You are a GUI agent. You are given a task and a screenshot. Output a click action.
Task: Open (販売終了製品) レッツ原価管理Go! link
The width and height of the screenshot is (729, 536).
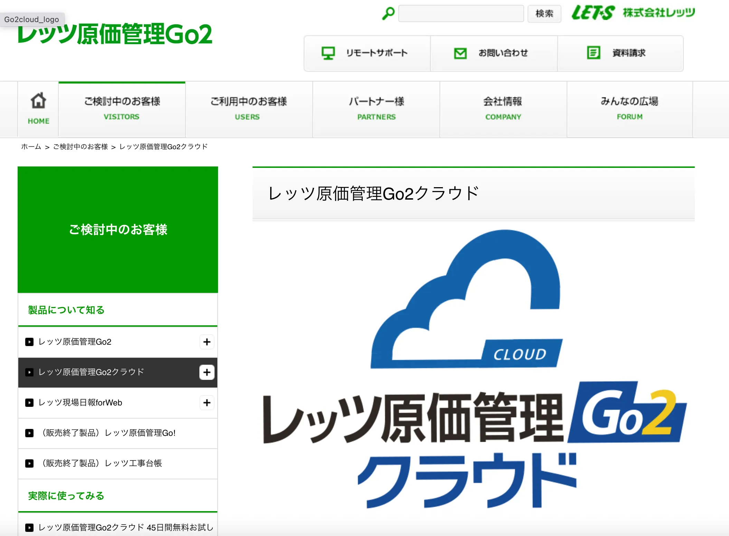[108, 433]
